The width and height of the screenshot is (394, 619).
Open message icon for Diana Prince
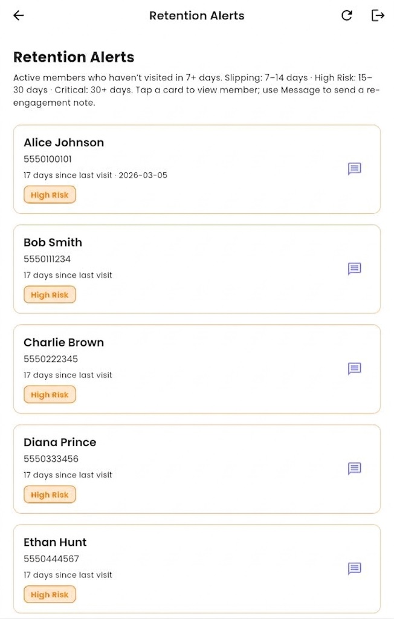coord(354,469)
